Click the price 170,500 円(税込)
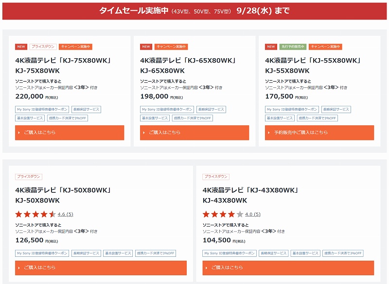This screenshot has height=284, width=389. pyautogui.click(x=286, y=97)
